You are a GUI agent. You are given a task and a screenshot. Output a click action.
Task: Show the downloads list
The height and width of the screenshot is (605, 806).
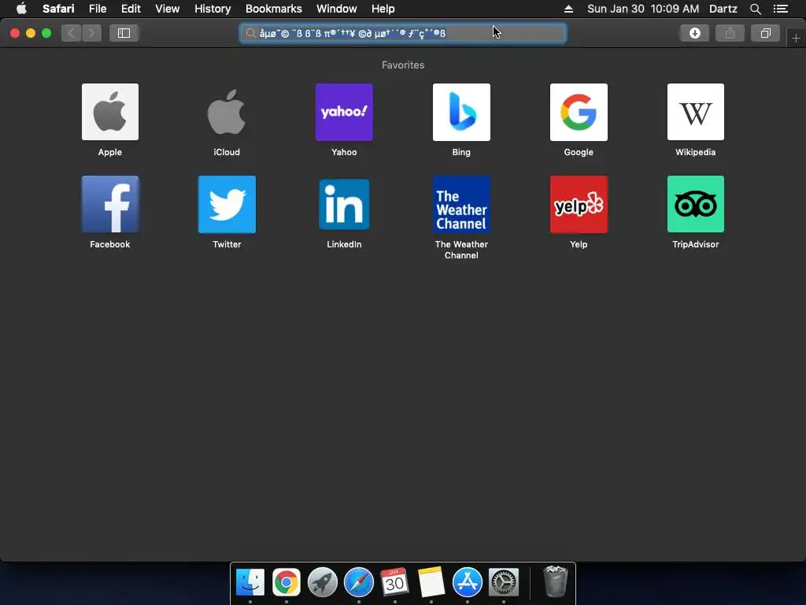point(694,33)
